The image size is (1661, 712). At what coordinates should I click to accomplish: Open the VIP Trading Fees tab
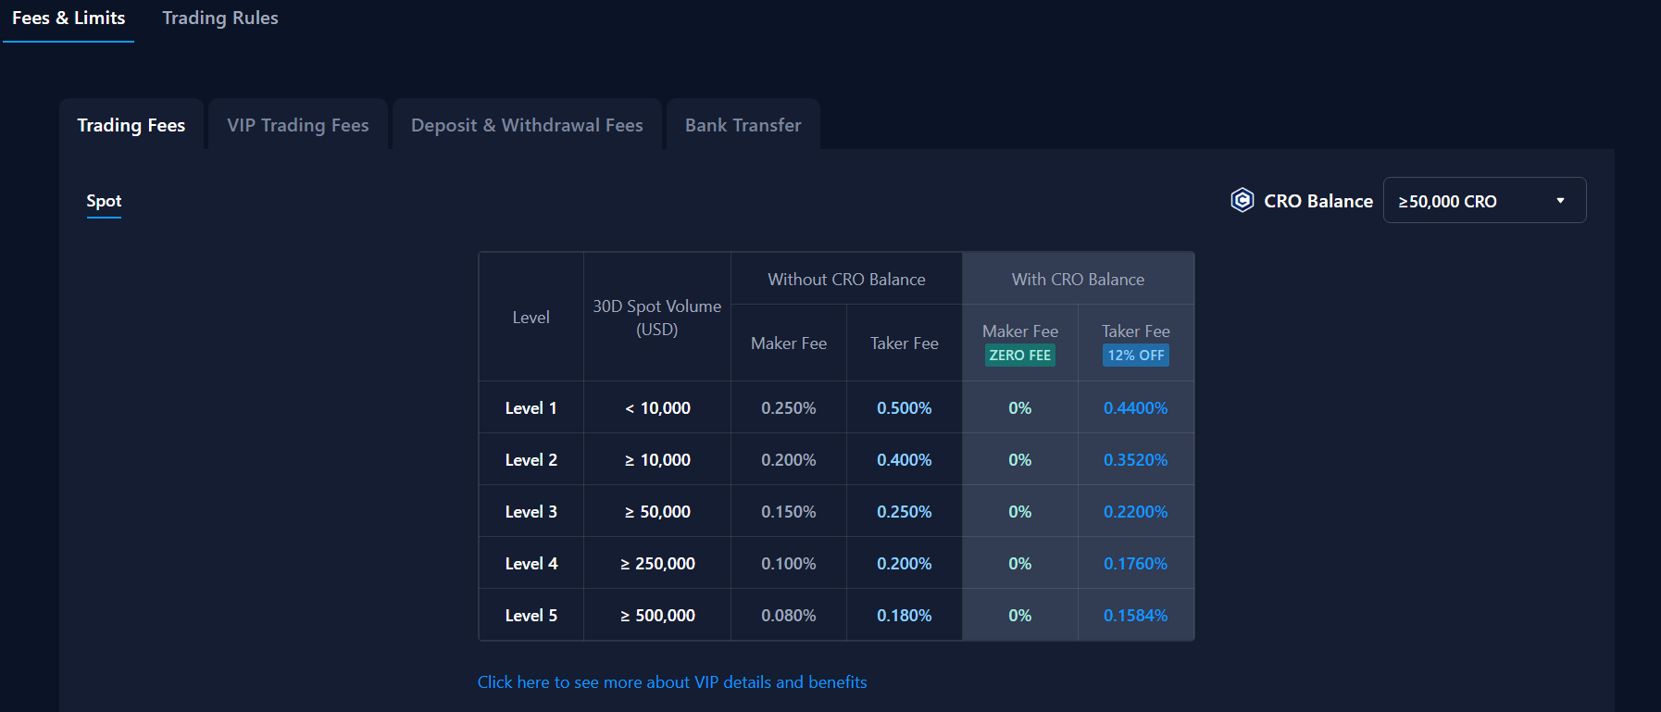point(298,125)
